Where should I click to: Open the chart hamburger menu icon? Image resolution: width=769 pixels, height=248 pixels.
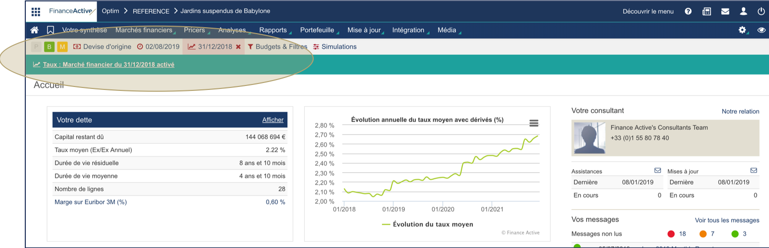pyautogui.click(x=534, y=123)
